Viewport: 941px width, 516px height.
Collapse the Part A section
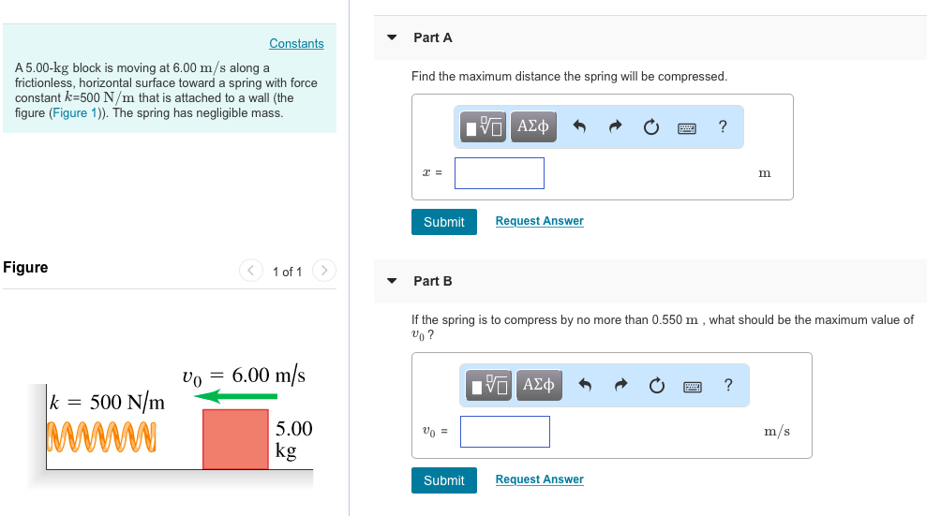pyautogui.click(x=392, y=37)
